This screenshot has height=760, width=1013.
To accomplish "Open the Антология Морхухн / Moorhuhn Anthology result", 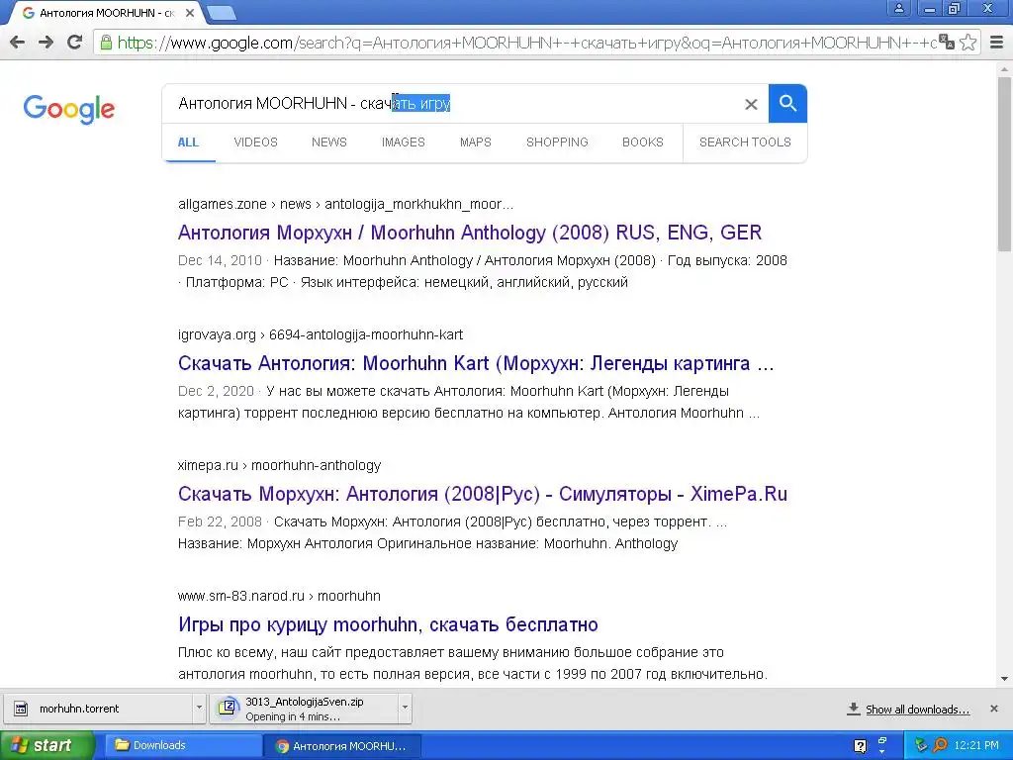I will tap(470, 233).
